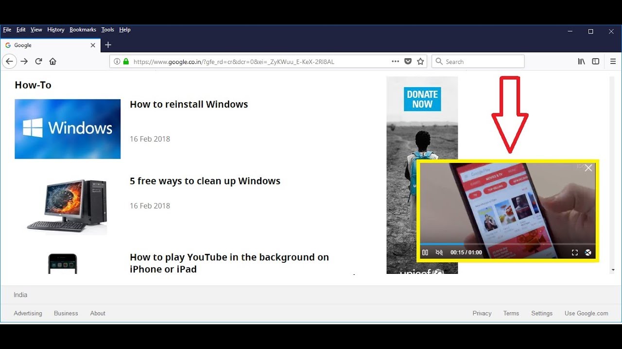Image resolution: width=622 pixels, height=349 pixels.
Task: Open the Windows logo article thumbnail
Action: tap(68, 129)
